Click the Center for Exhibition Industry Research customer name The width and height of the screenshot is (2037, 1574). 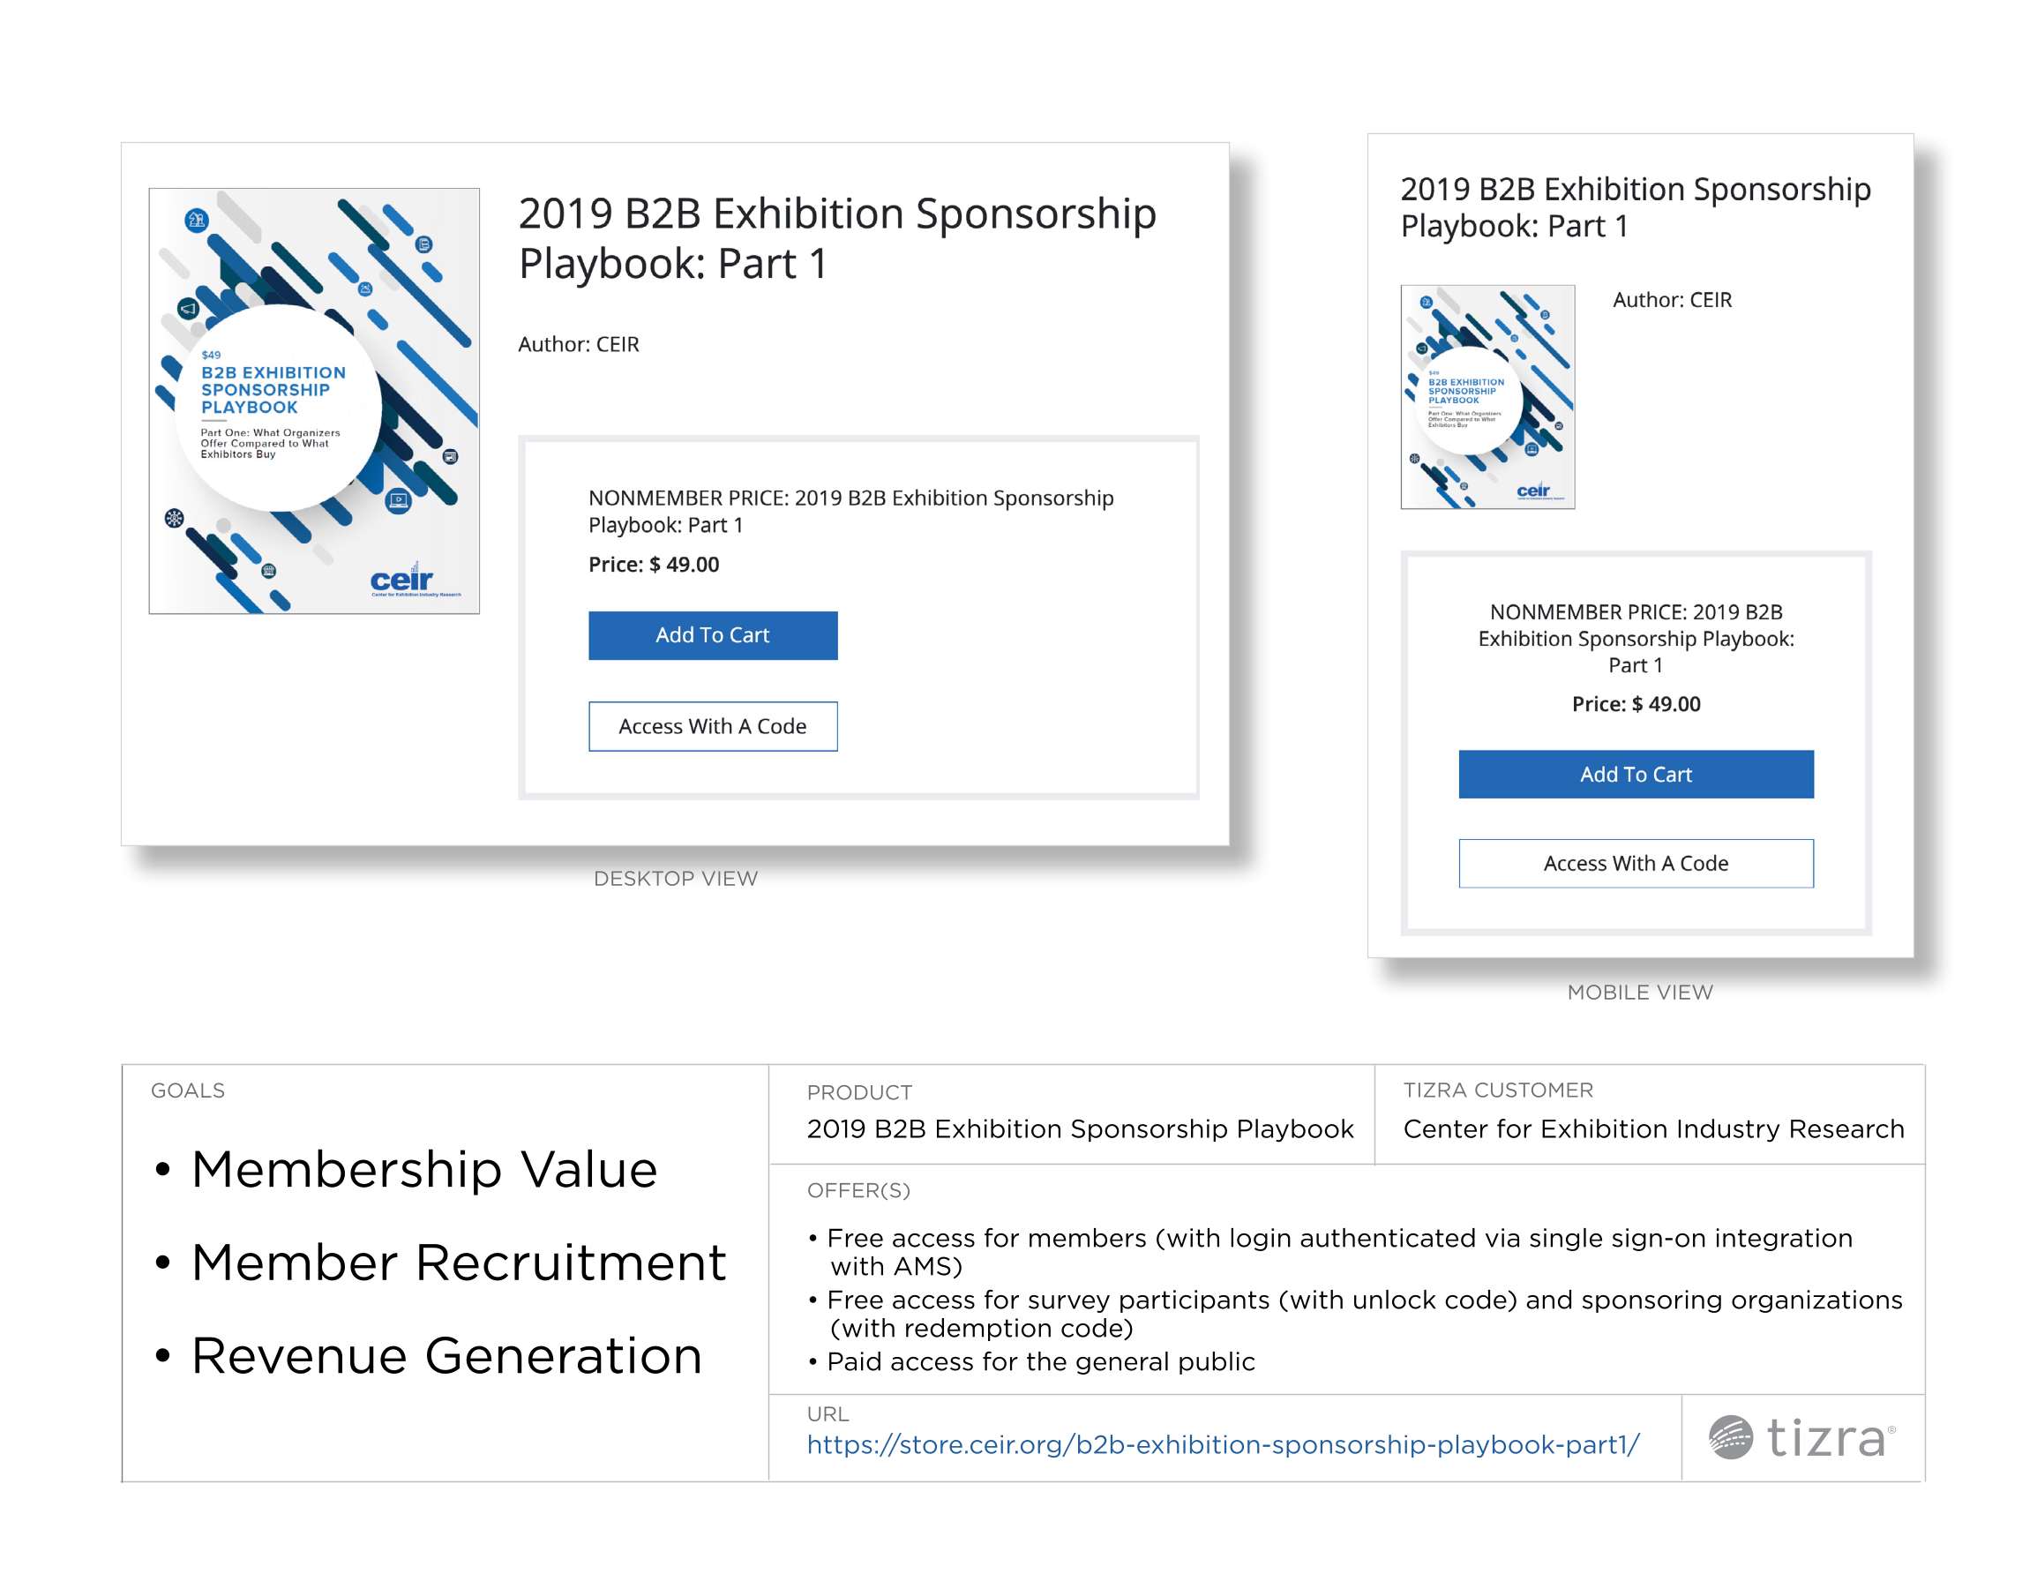(1652, 1129)
